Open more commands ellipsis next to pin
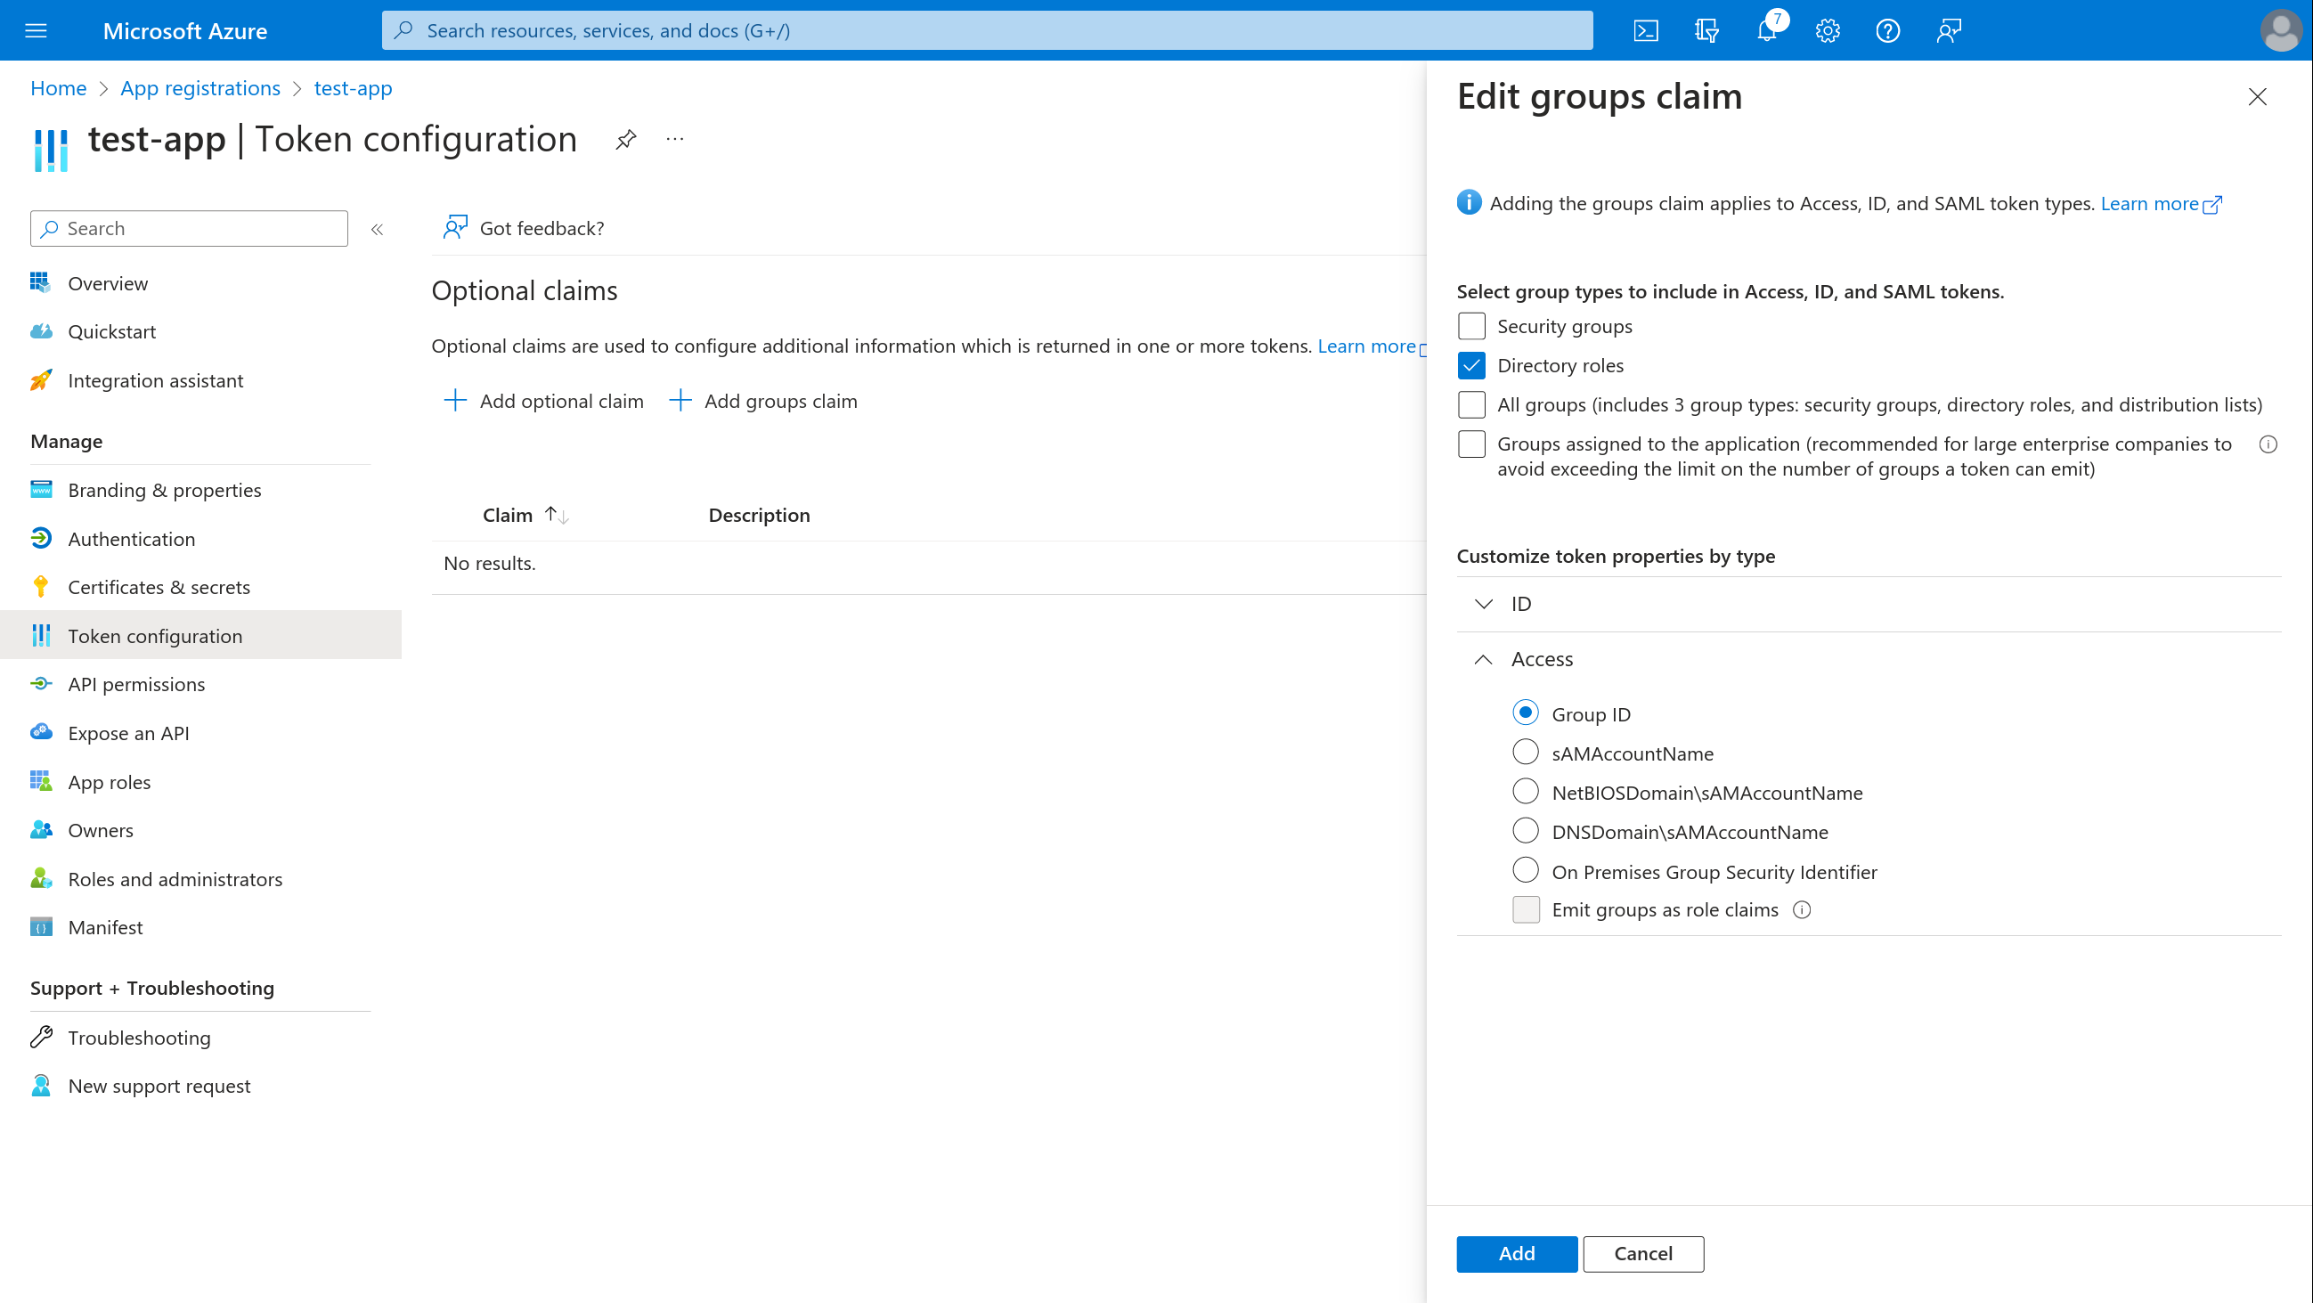Image resolution: width=2313 pixels, height=1303 pixels. (674, 139)
